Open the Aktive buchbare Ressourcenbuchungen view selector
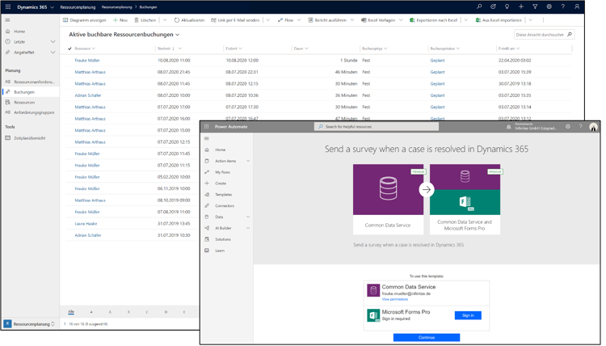606x346 pixels. point(124,35)
